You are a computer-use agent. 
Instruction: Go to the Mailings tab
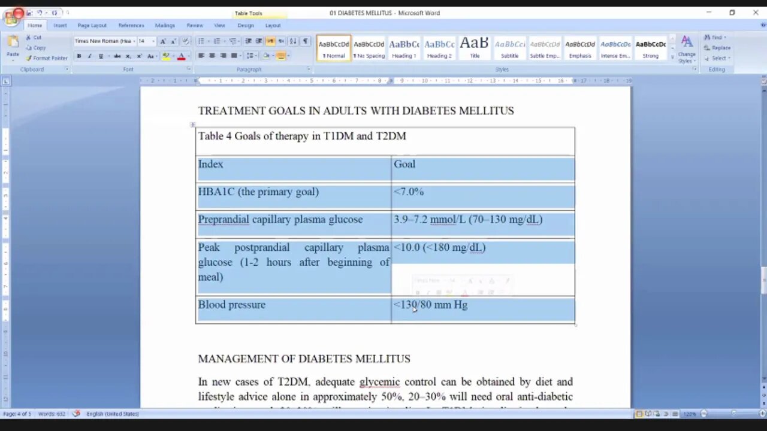click(x=165, y=25)
